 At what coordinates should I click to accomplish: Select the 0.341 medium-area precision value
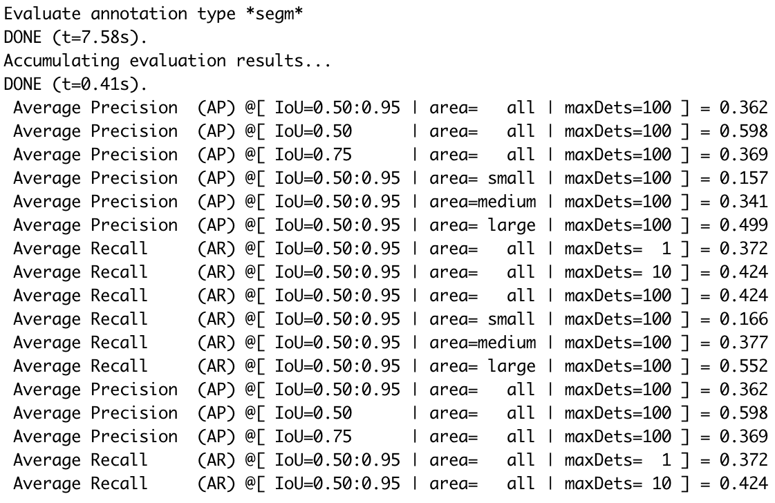[x=743, y=202]
